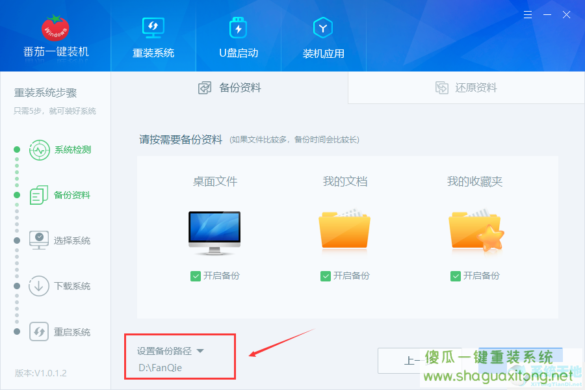Image resolution: width=585 pixels, height=390 pixels.
Task: Click the 备份资料 tab icon
Action: (x=205, y=88)
